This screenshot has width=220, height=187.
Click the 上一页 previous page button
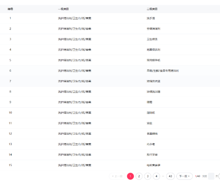click(x=117, y=176)
